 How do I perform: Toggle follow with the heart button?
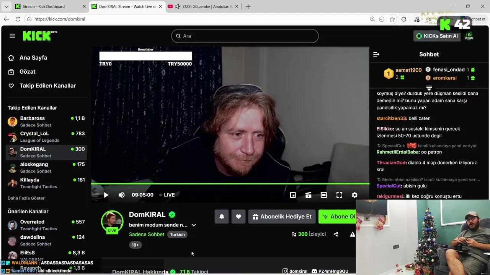point(238,217)
